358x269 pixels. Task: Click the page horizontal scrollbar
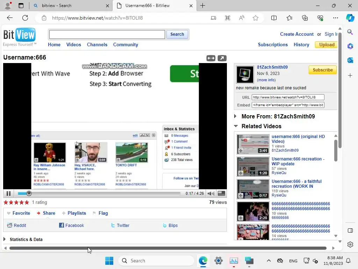[x=168, y=248]
